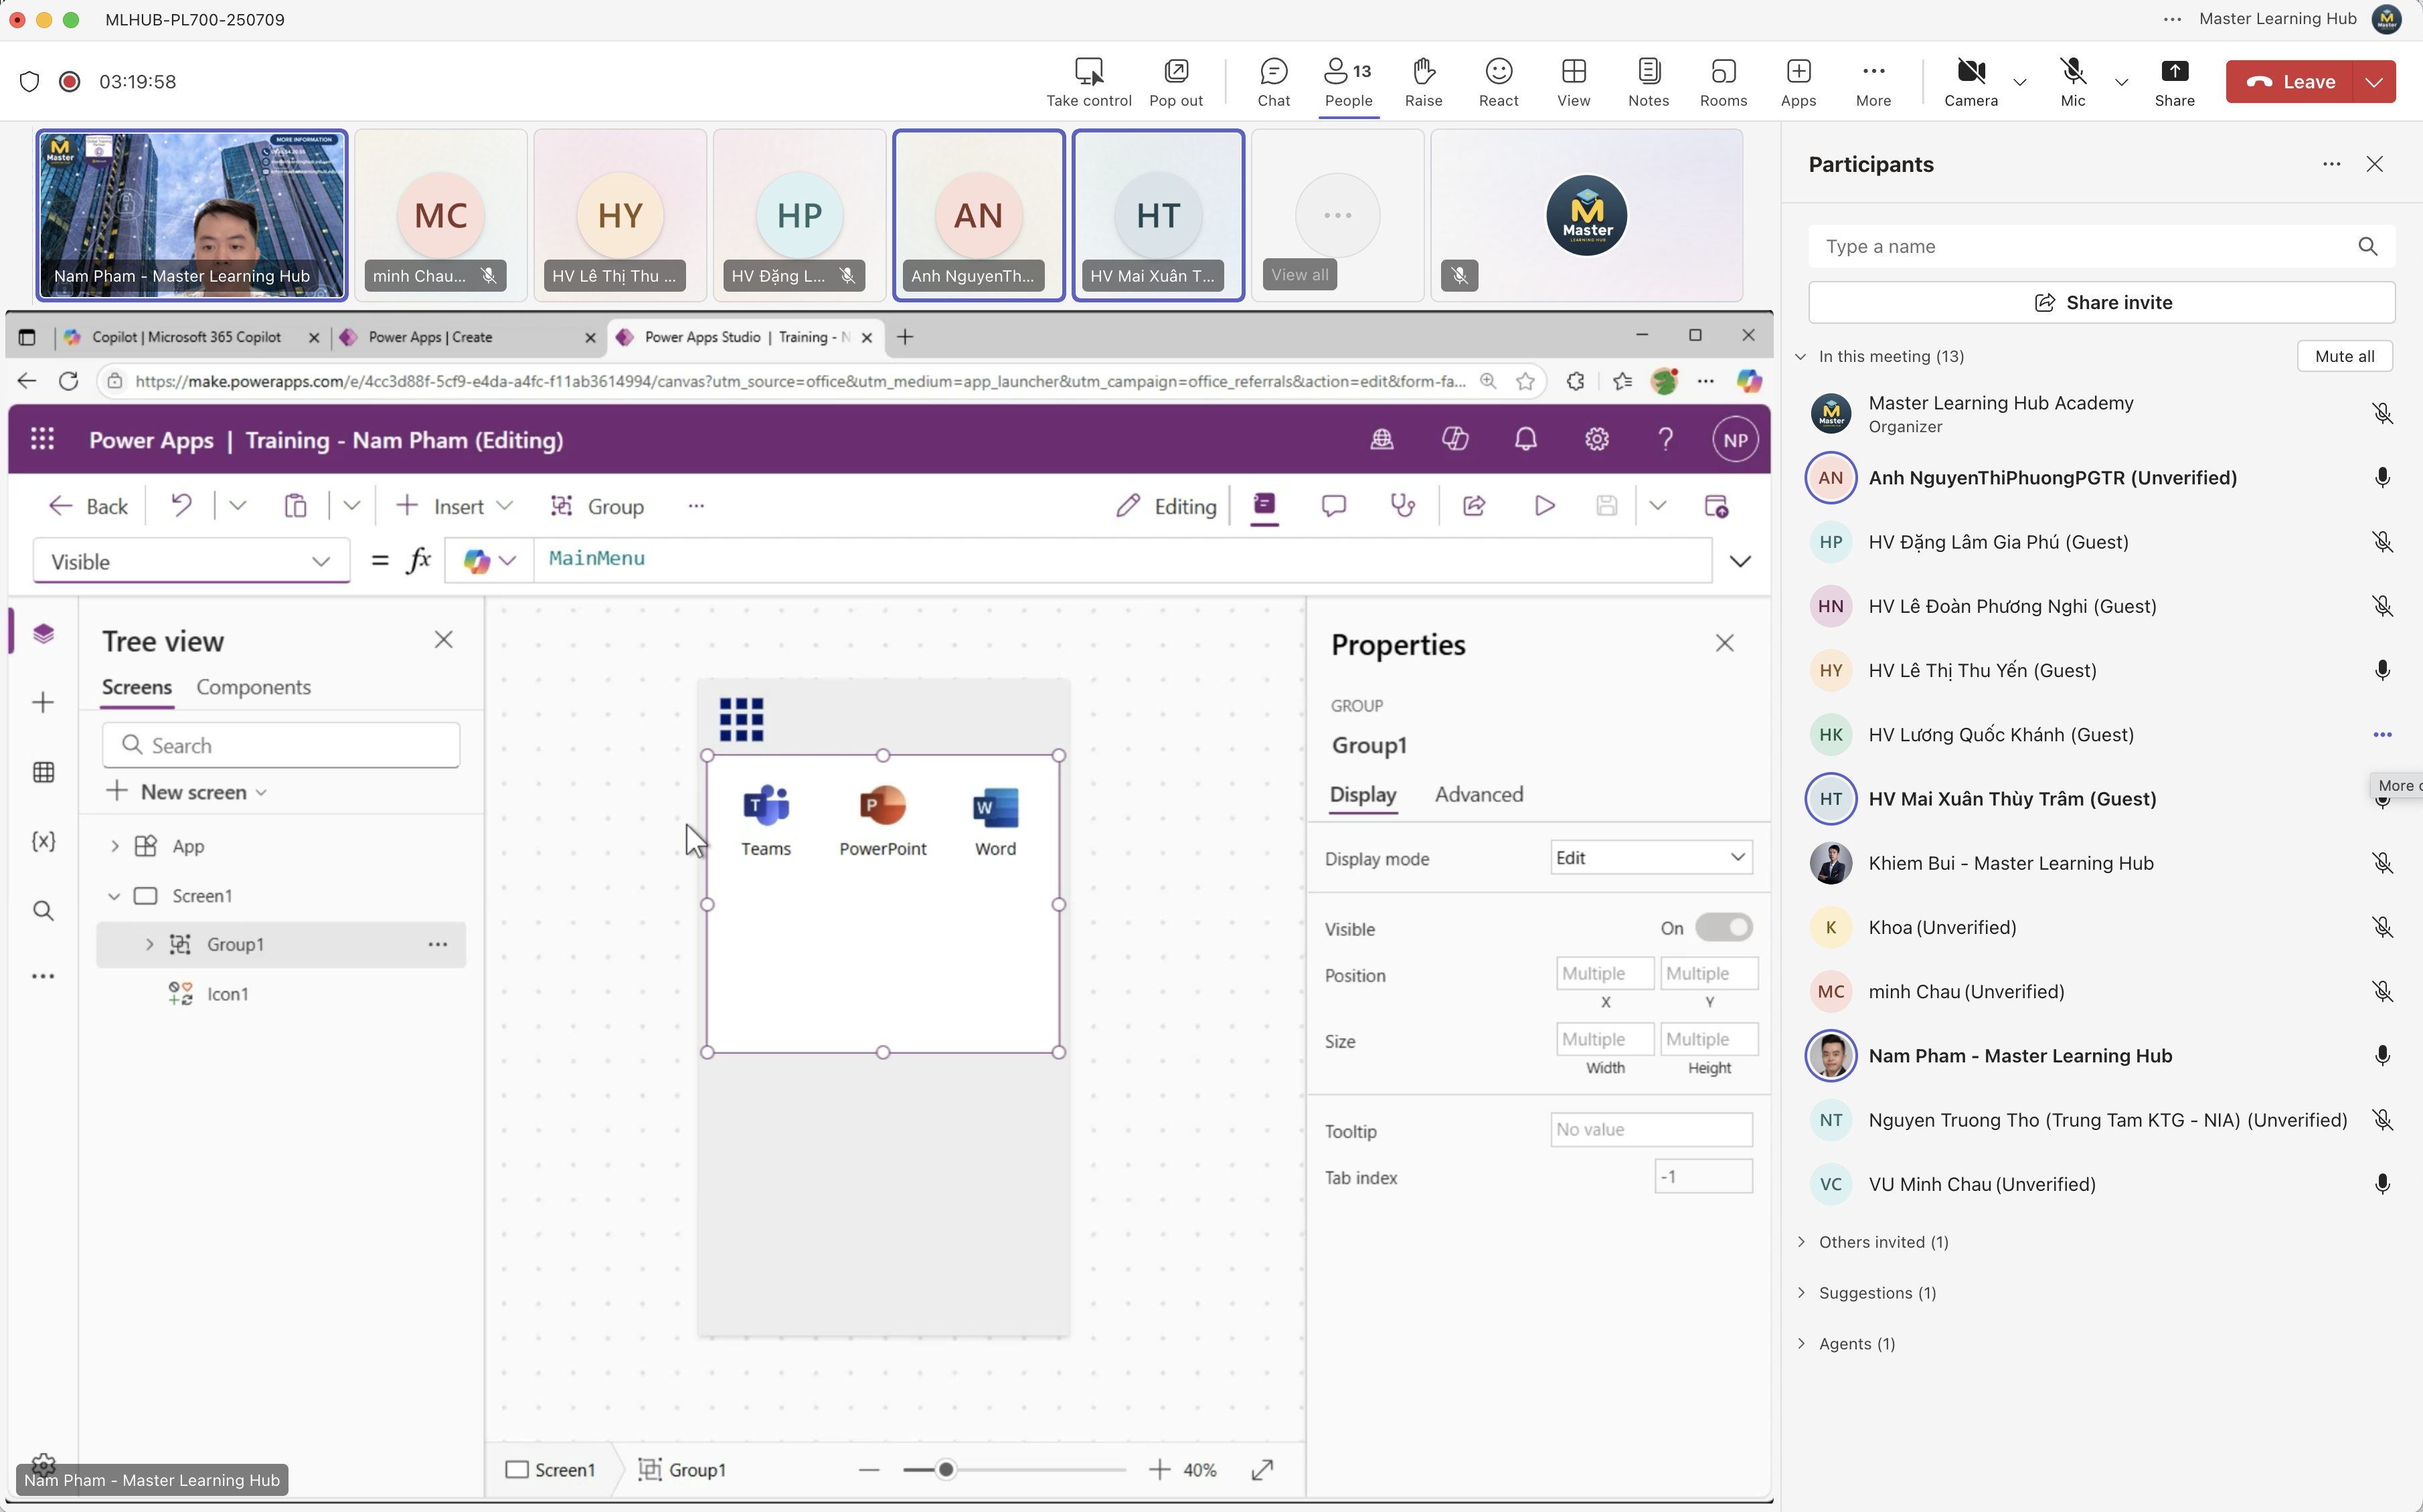Open breakout Rooms

(x=1723, y=82)
